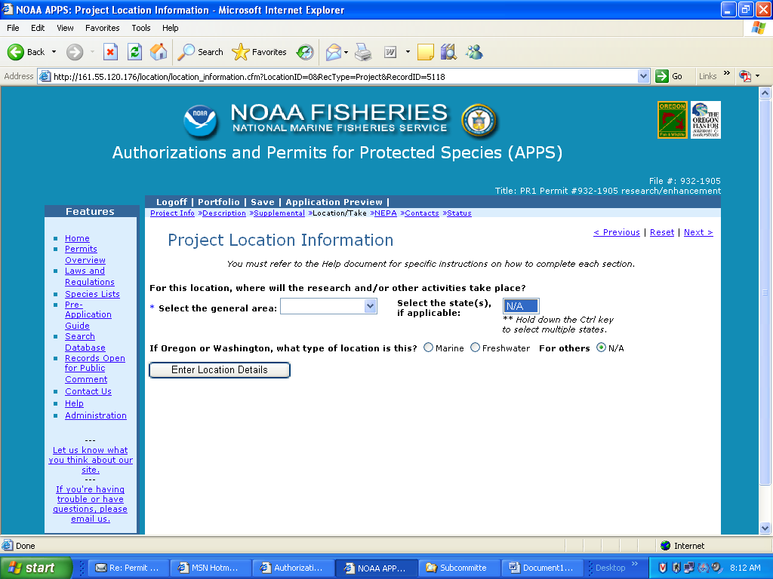
Task: Select the Freshwater radio button
Action: pyautogui.click(x=476, y=348)
